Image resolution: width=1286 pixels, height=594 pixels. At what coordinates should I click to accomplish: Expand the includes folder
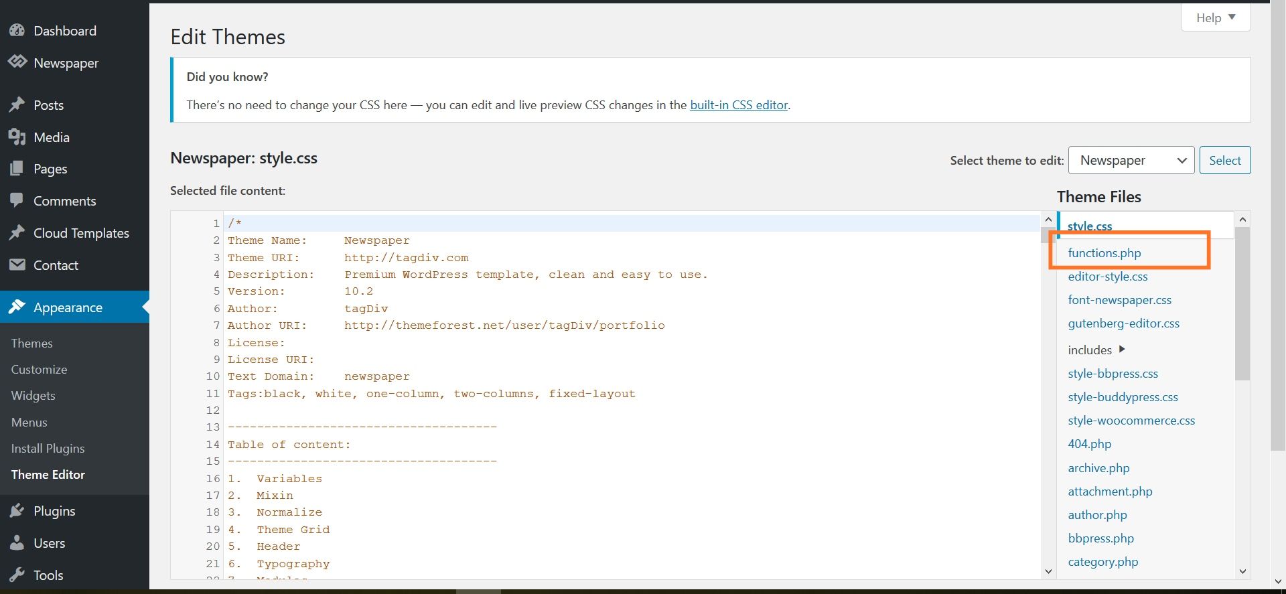tap(1096, 350)
